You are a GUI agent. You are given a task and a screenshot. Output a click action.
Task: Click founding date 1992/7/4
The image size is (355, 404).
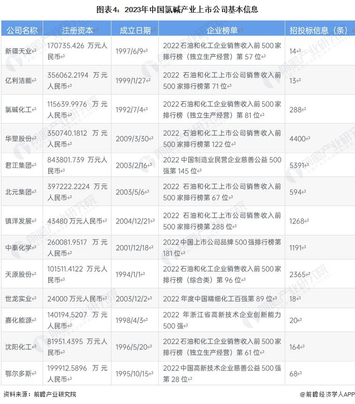tap(129, 109)
